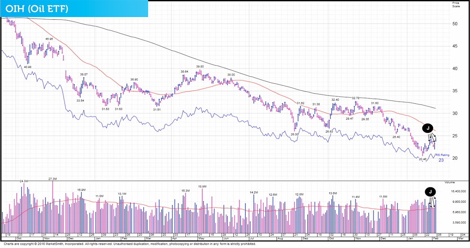Click the 11.5M volume label
This screenshot has height=248, width=470.
(383, 197)
